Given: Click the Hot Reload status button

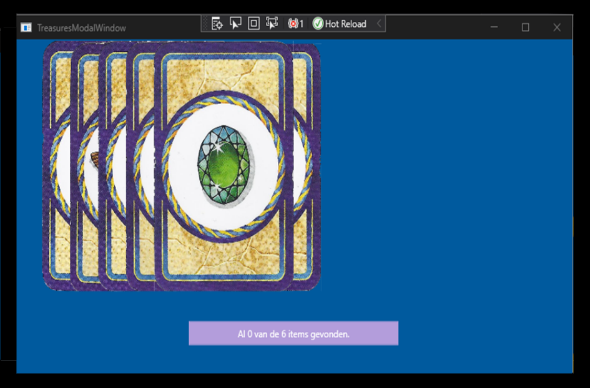Looking at the screenshot, I should pos(340,24).
